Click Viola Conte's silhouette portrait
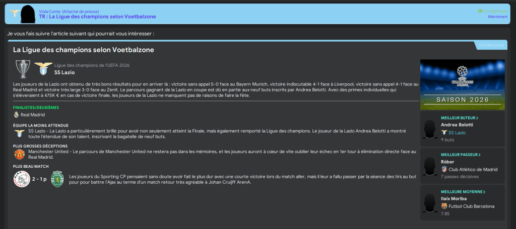This screenshot has height=229, width=516. (29, 13)
